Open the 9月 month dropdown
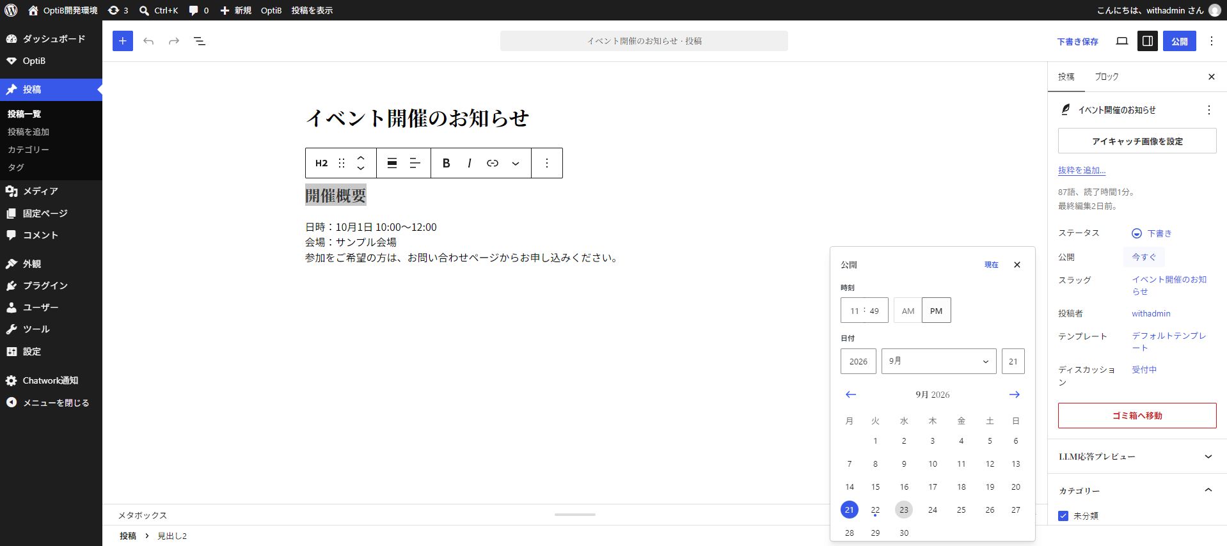This screenshot has width=1227, height=546. 939,361
